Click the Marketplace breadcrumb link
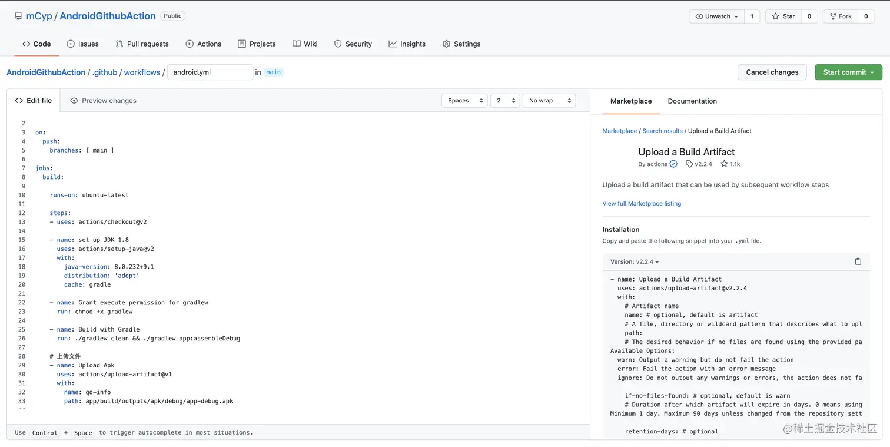This screenshot has height=447, width=890. [619, 131]
